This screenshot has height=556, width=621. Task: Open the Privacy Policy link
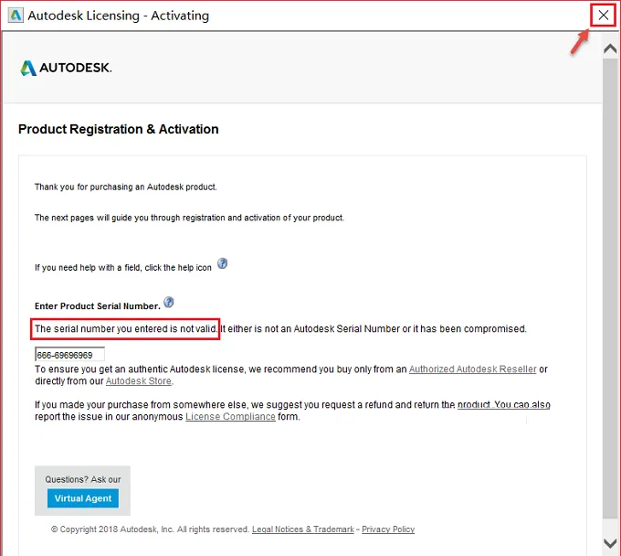click(x=388, y=529)
